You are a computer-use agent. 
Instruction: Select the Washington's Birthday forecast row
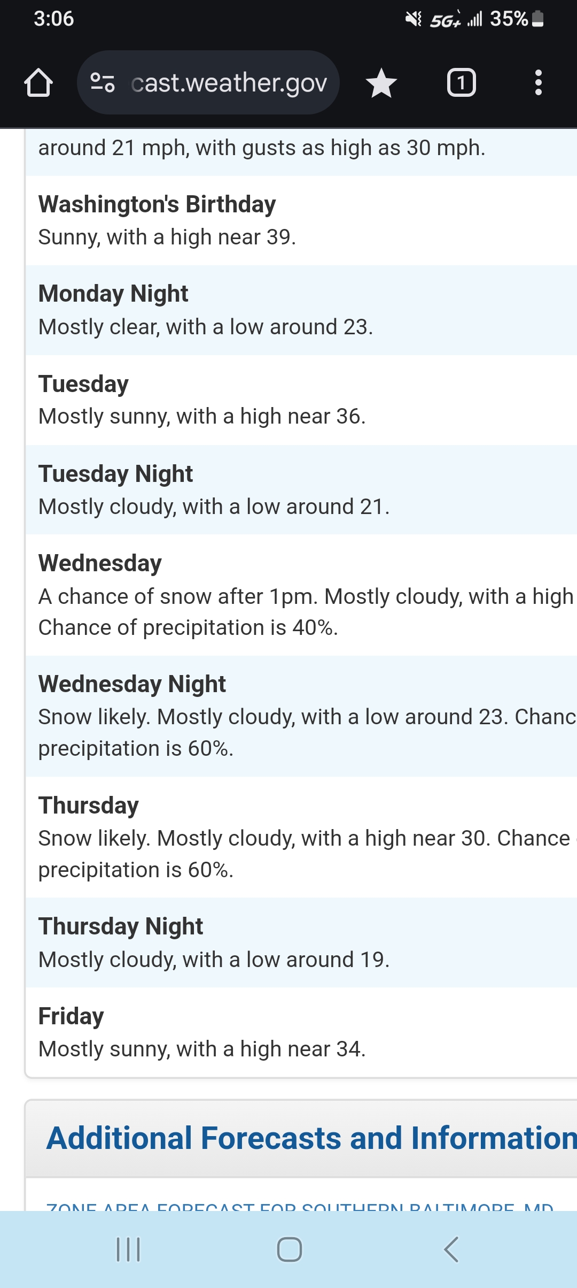point(299,220)
